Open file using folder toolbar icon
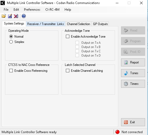This screenshot has height=135, width=148. pos(4,16)
